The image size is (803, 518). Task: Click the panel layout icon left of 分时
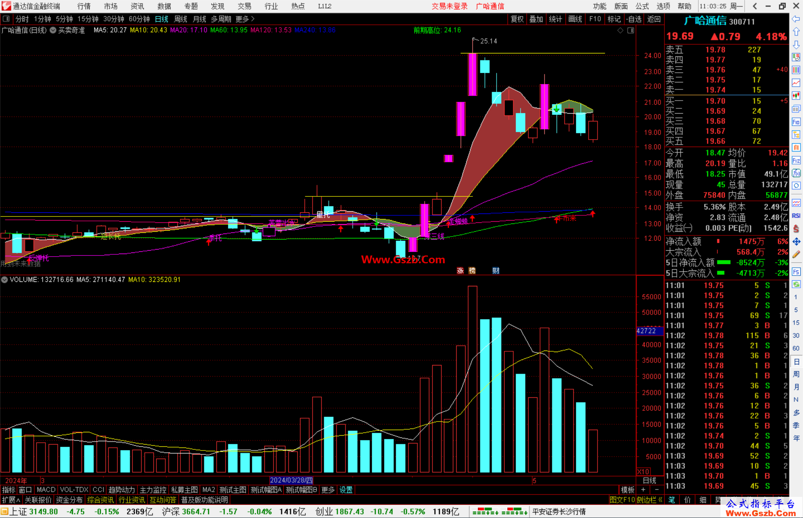click(6, 19)
